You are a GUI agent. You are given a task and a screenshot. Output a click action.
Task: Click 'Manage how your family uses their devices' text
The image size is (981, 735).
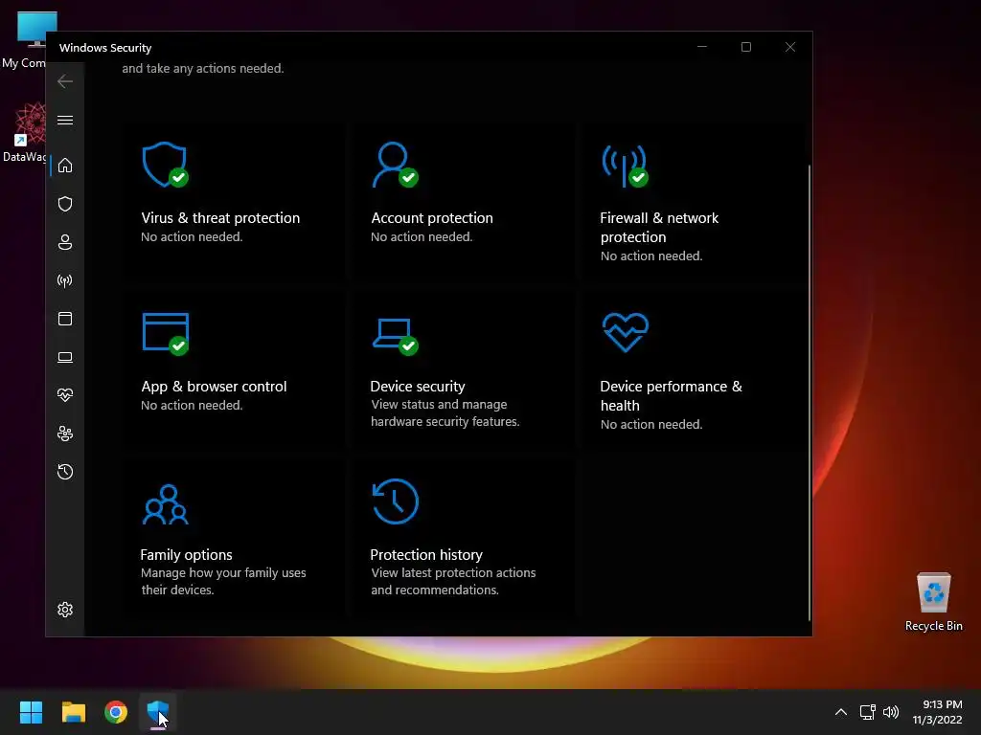223,581
